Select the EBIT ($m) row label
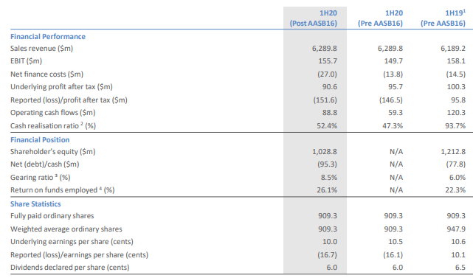The width and height of the screenshot is (473, 278). coord(27,61)
